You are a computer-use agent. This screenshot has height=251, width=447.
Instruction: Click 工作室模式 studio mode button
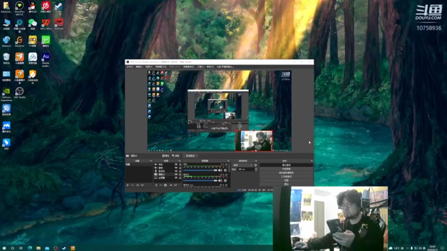pyautogui.click(x=286, y=176)
